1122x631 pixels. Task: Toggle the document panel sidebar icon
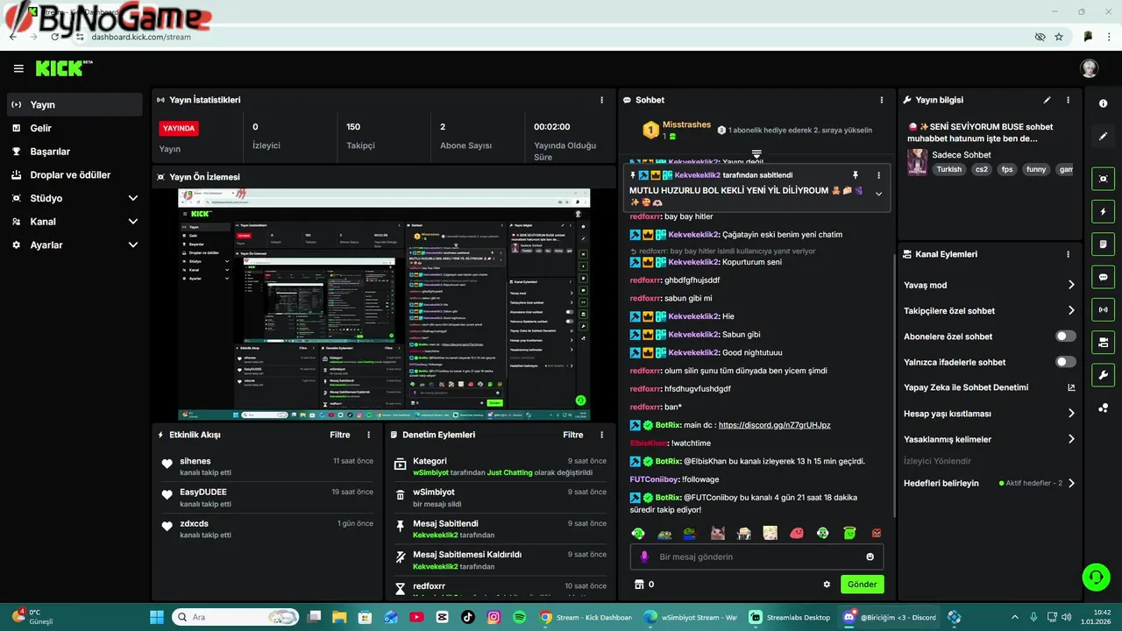(x=1104, y=244)
